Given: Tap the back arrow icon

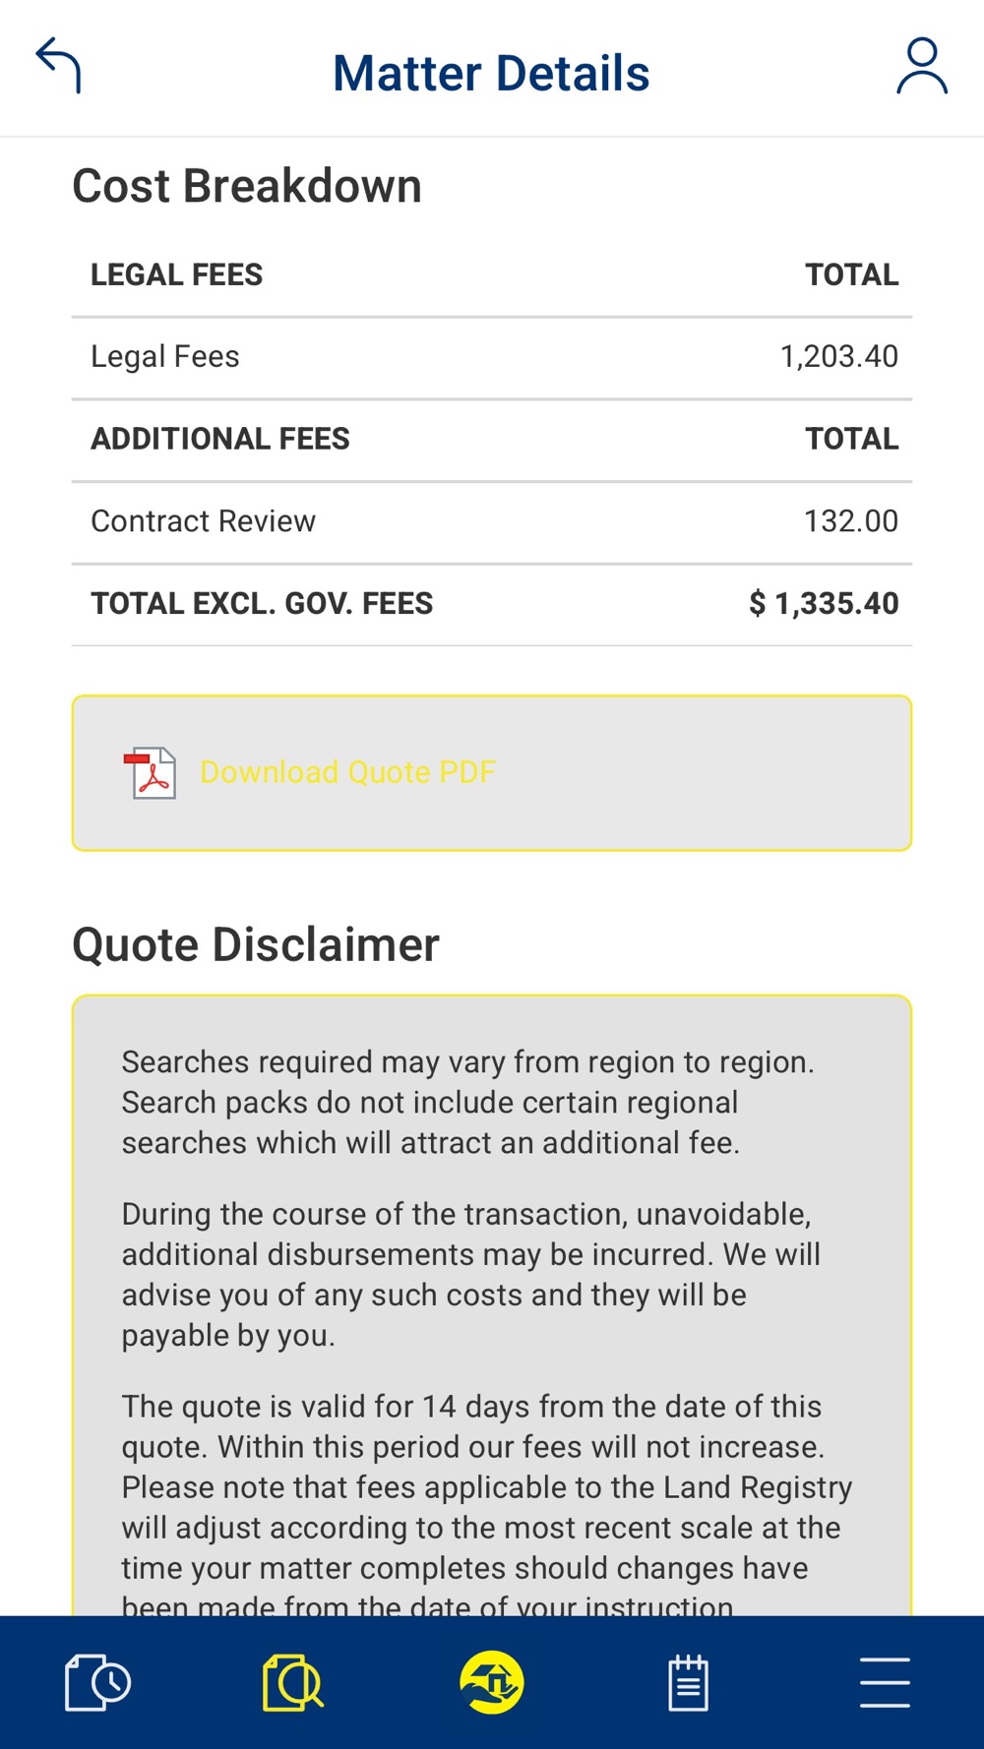Looking at the screenshot, I should (x=58, y=66).
